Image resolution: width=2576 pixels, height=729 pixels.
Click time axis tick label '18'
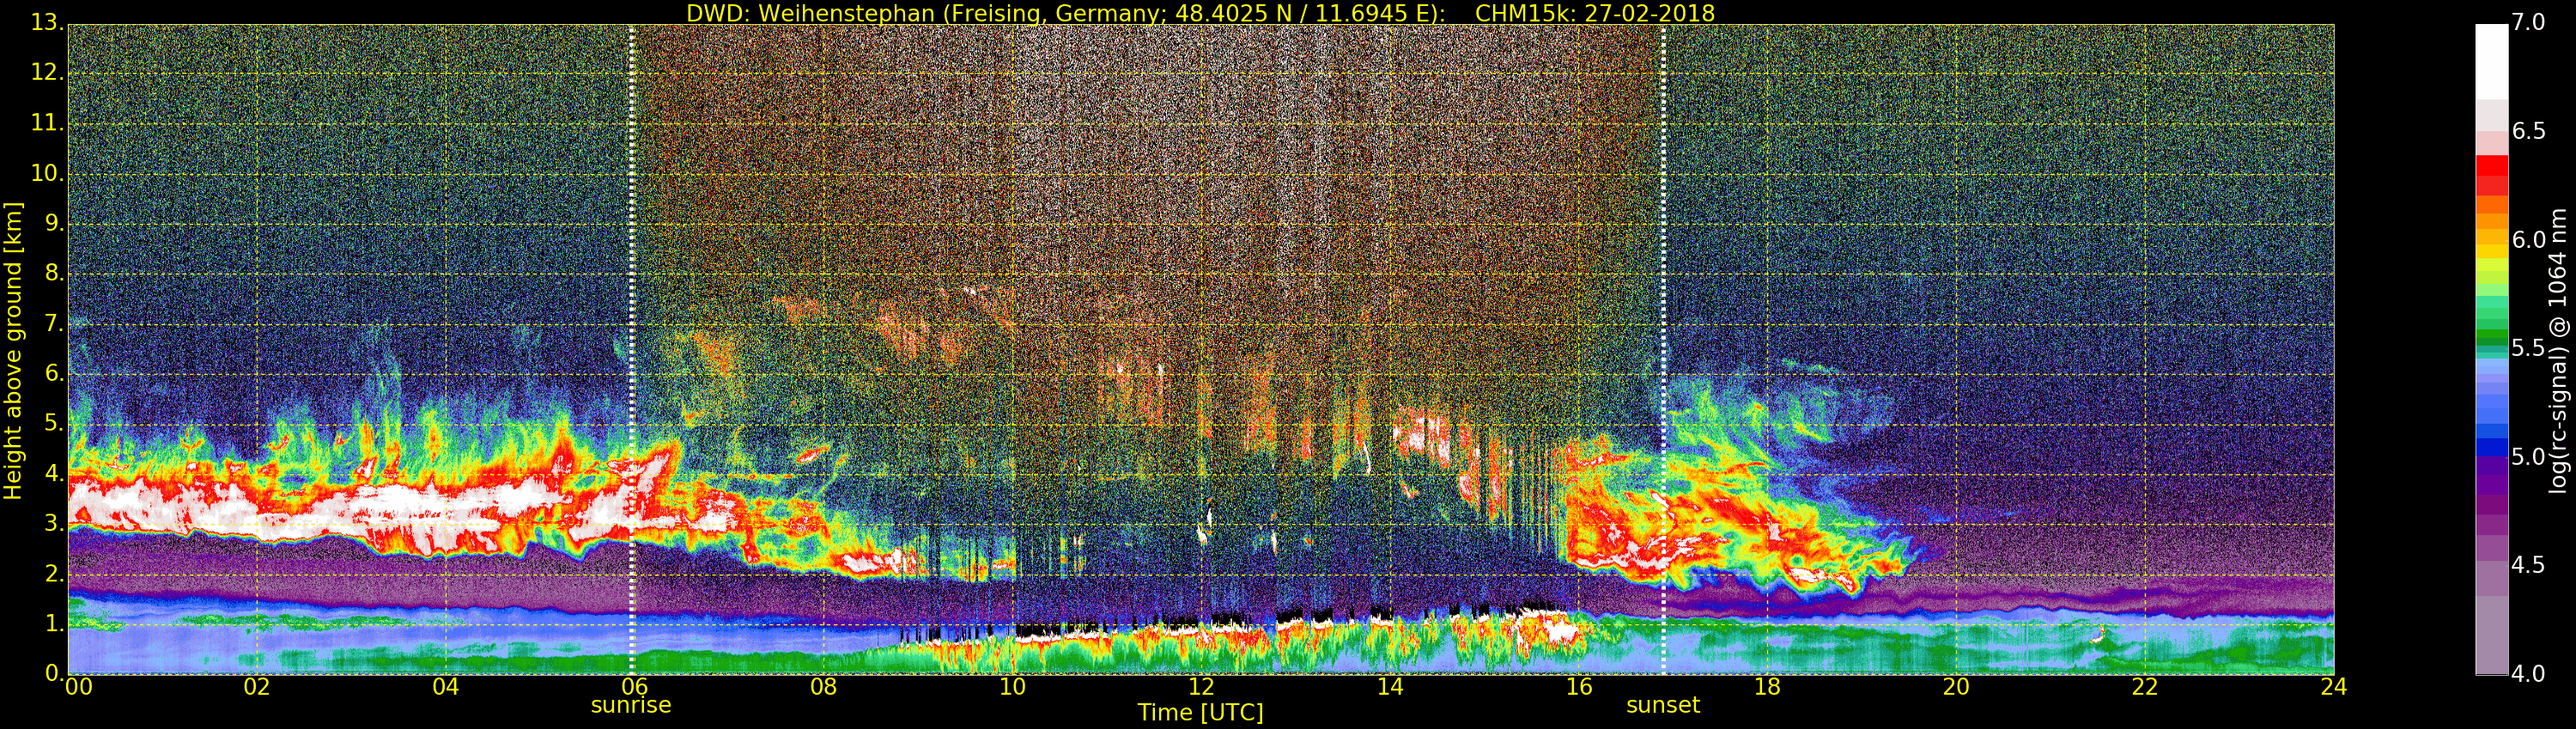click(x=1768, y=687)
